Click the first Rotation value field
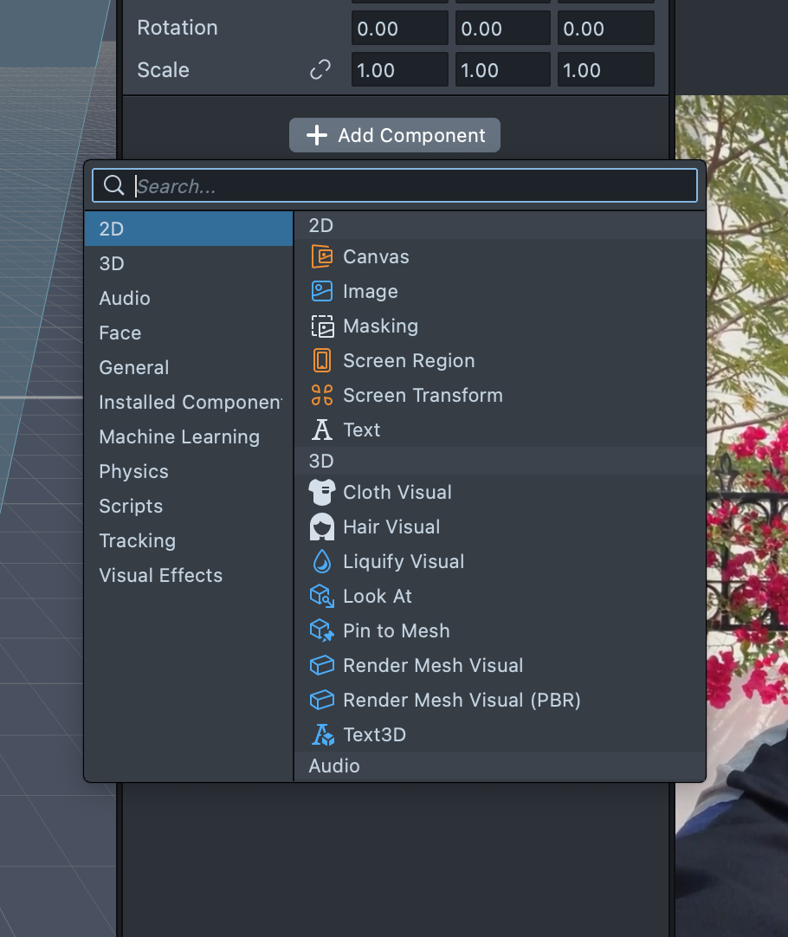788x937 pixels. [x=399, y=29]
